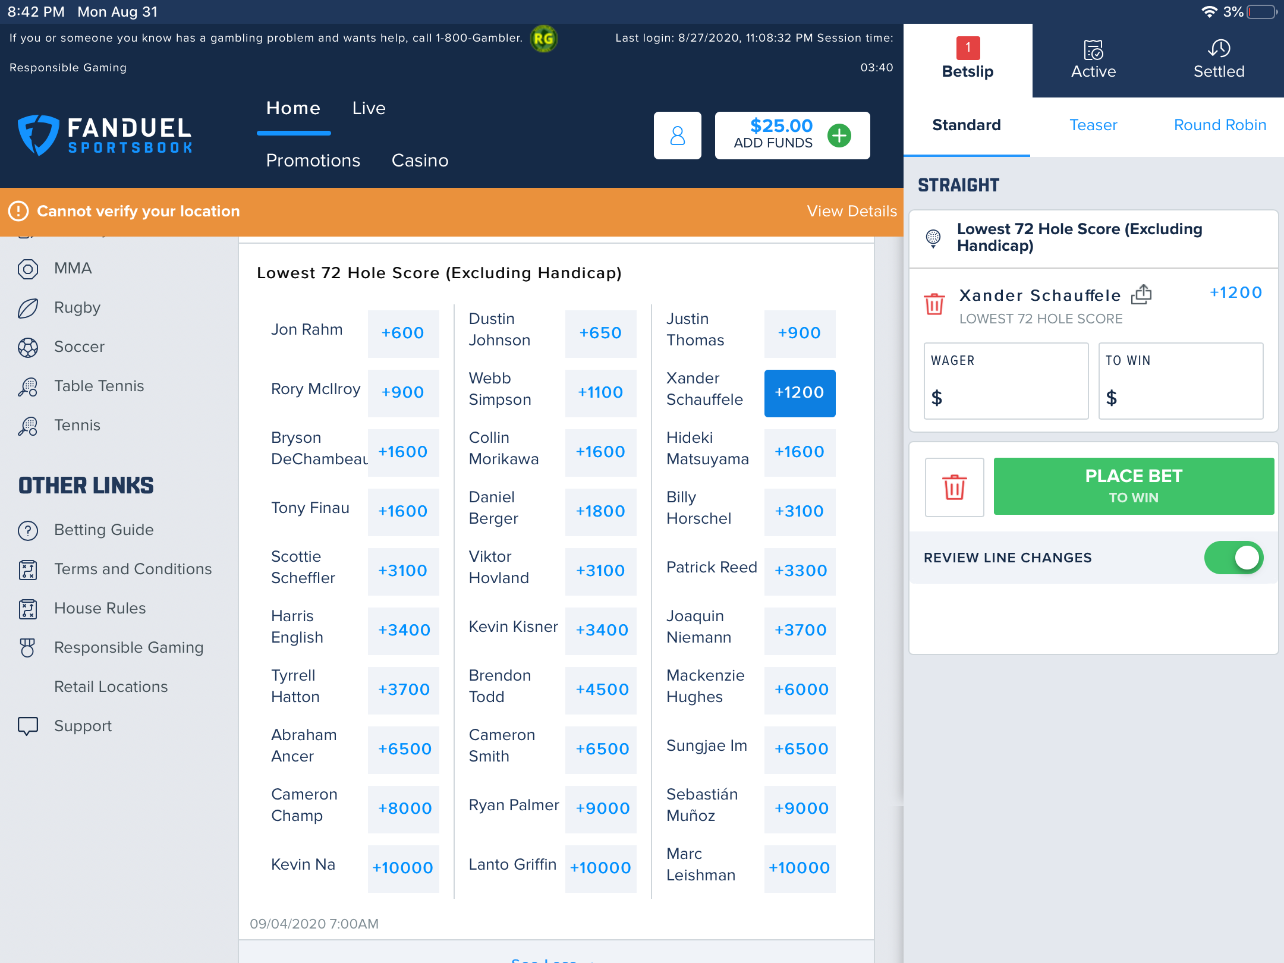1284x963 pixels.
Task: Open the FanDuel Sportsbook logo home
Action: 105,135
